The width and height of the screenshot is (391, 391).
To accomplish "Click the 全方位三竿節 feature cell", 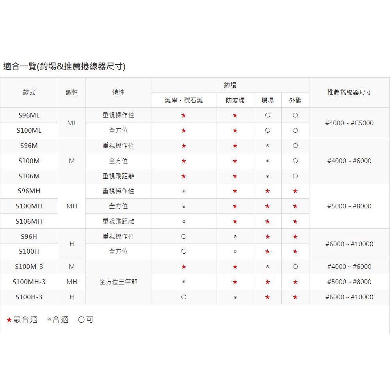I will point(118,282).
